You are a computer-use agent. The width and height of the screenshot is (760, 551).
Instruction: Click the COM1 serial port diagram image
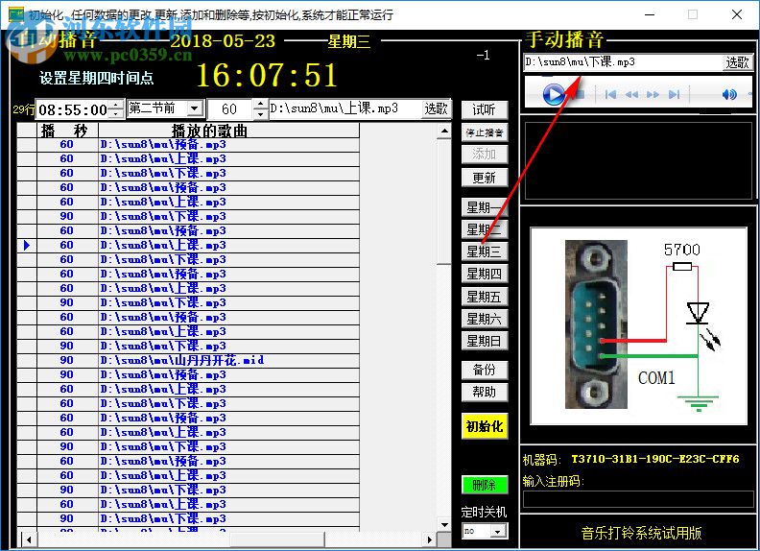coord(638,325)
